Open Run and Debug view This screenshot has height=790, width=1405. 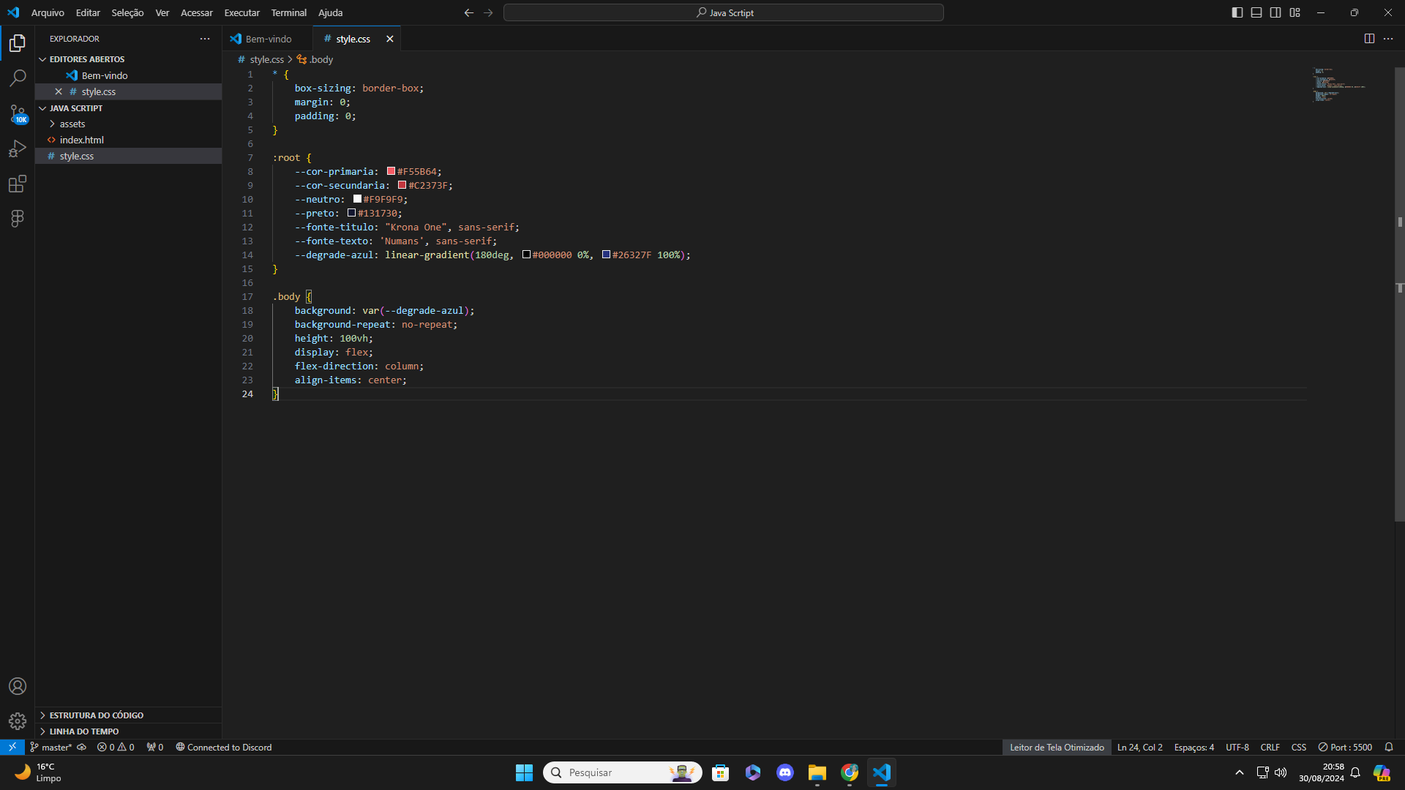click(18, 148)
